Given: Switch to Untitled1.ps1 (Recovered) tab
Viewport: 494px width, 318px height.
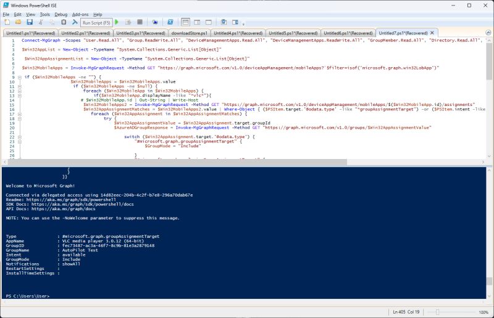Looking at the screenshot, I should point(30,33).
